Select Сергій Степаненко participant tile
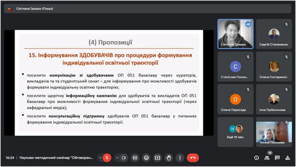 coord(274,34)
